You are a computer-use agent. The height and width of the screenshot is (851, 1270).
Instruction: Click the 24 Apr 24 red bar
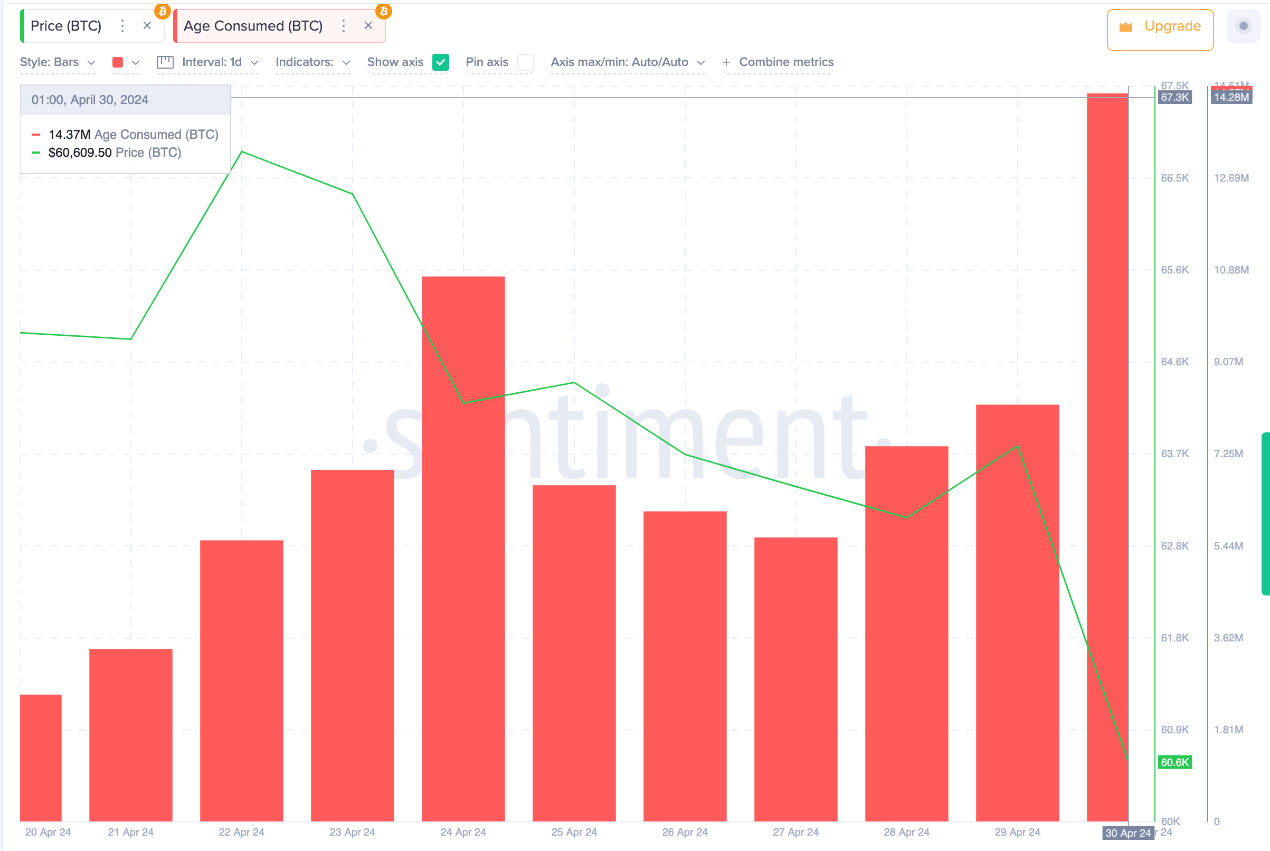point(463,549)
